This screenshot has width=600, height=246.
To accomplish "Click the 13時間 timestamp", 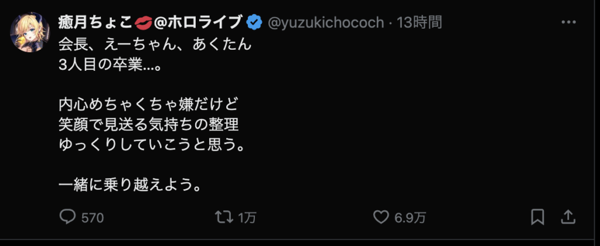I will [419, 23].
